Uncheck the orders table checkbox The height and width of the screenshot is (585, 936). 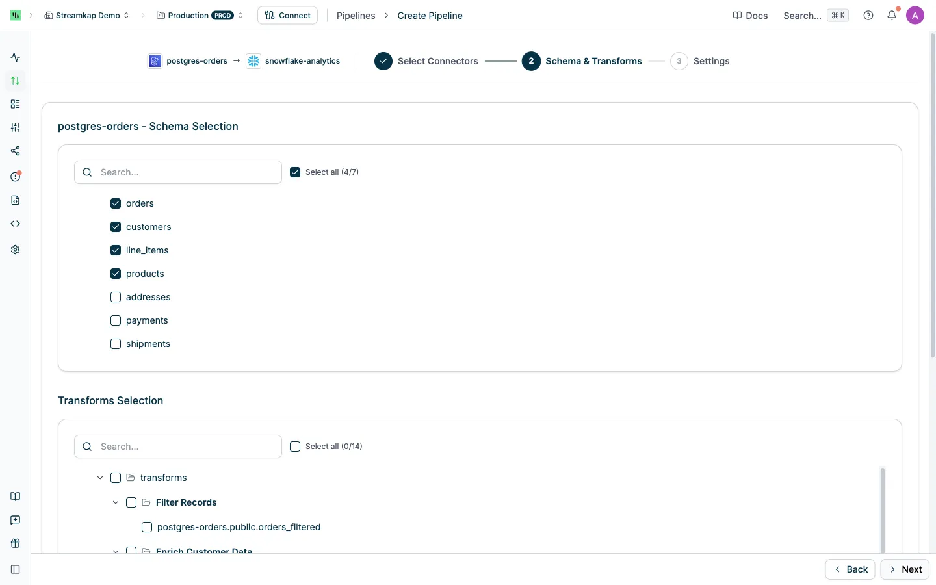coord(116,203)
